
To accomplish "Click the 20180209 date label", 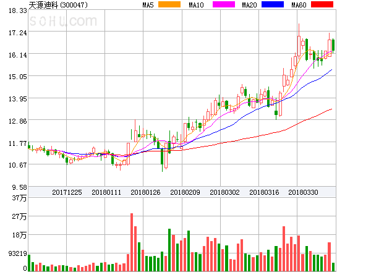I will click(x=185, y=192).
